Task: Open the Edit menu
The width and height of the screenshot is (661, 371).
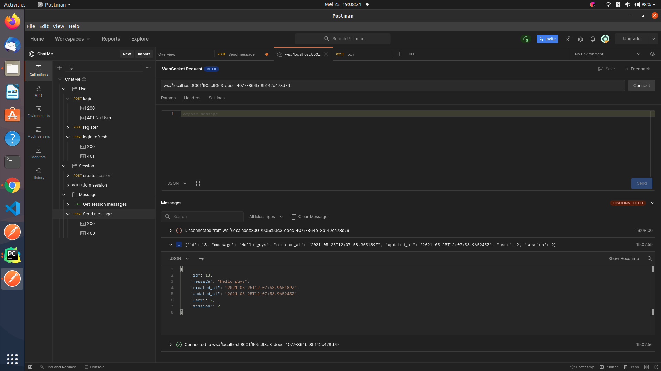Action: 44,26
